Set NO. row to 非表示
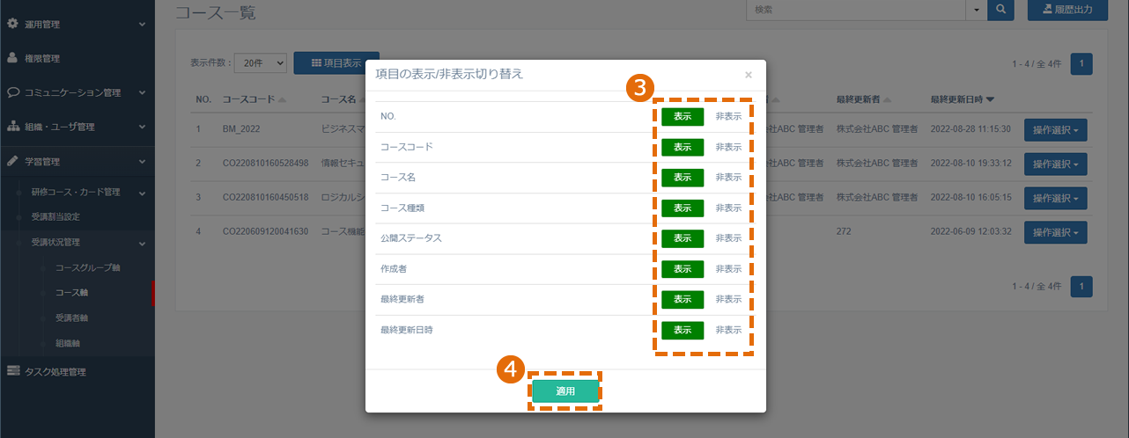Screen dimensions: 1129x438 pos(728,116)
